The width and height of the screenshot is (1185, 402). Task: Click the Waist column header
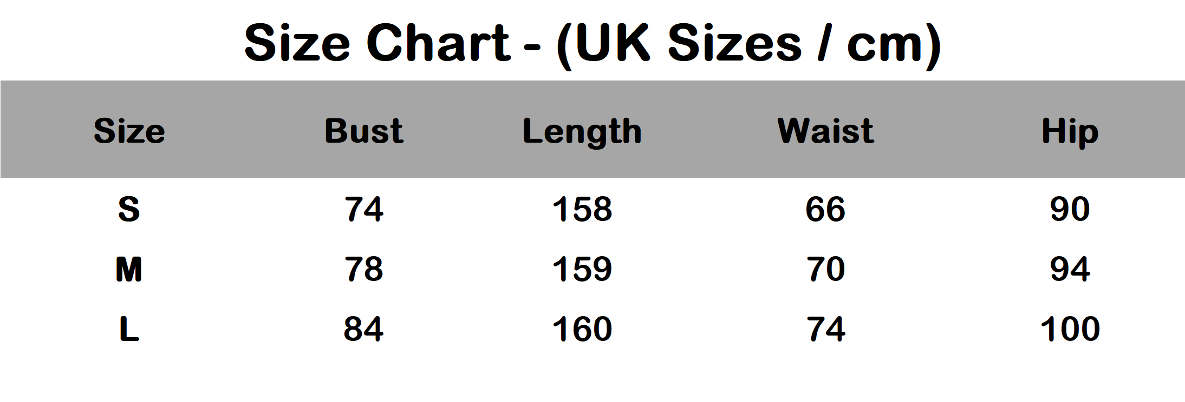click(x=825, y=131)
